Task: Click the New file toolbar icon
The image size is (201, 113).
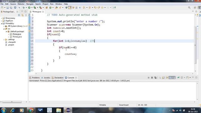Action: 2,8
